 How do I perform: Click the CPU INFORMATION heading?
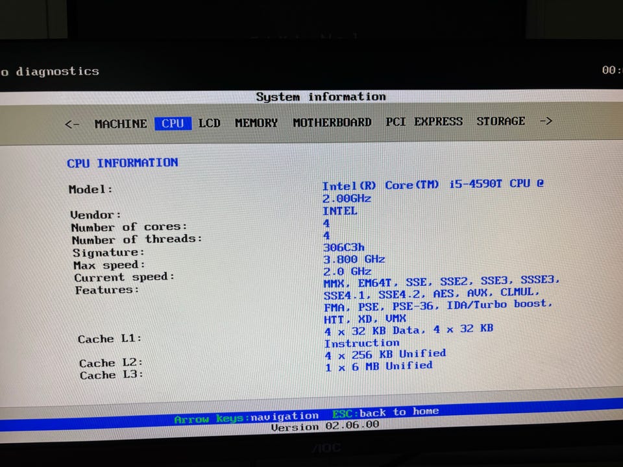123,163
